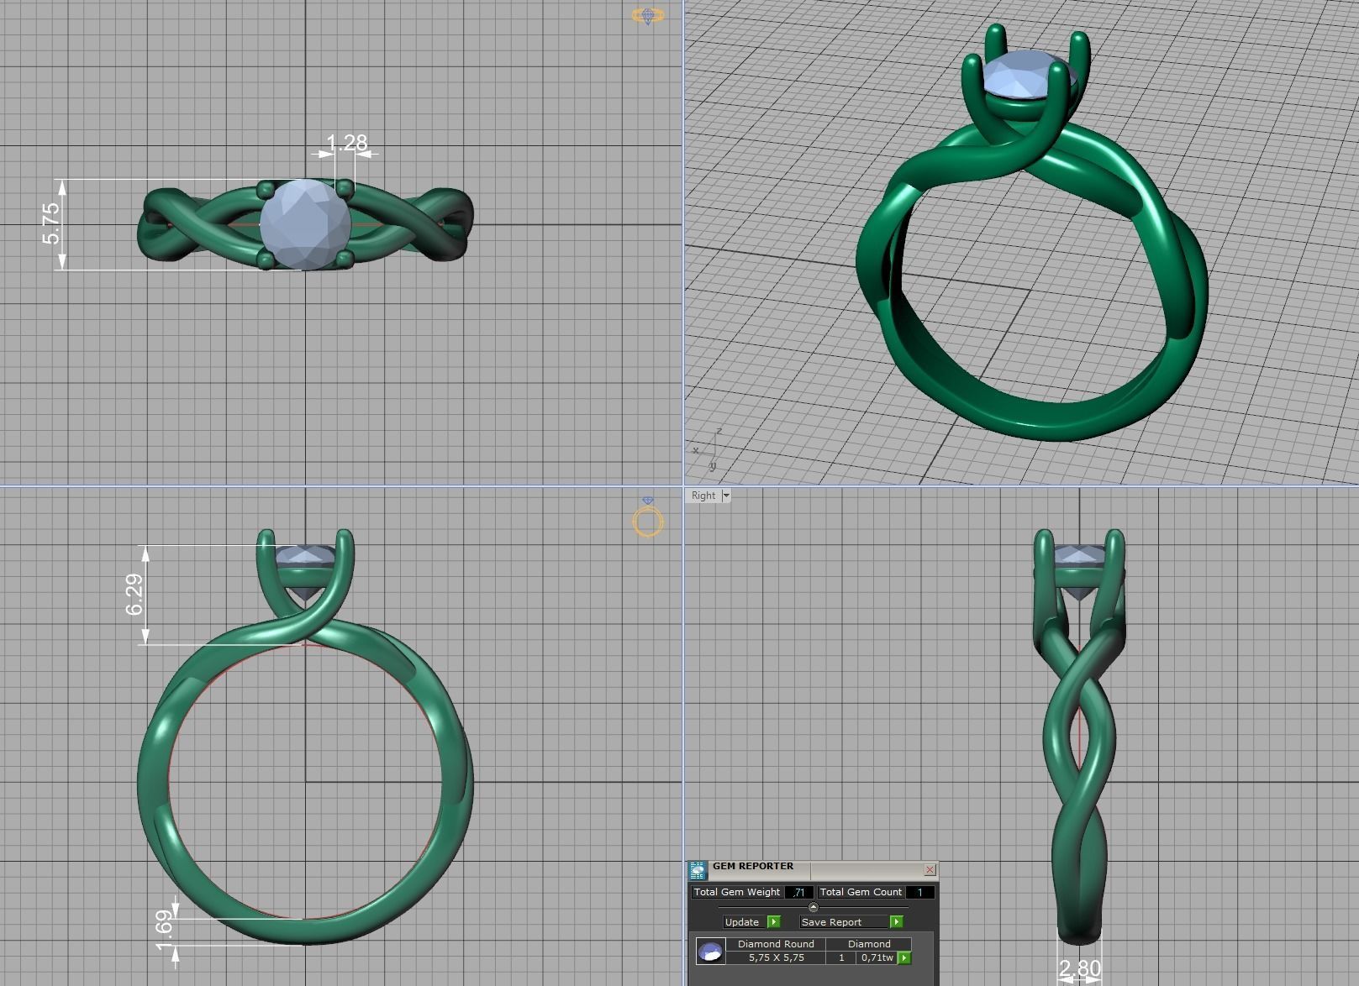1359x986 pixels.
Task: Click the 5,75 X 5,75 size cell
Action: coord(777,957)
